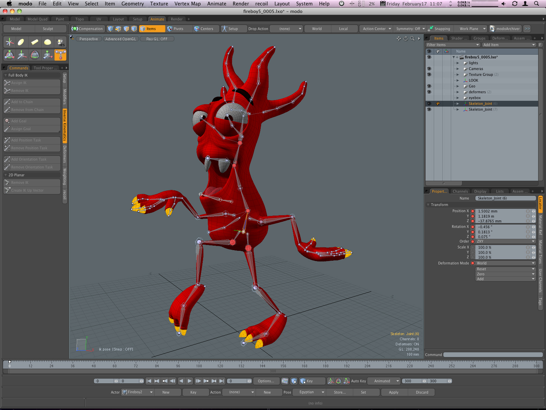Screen dimensions: 546x410
Task: Switch to the Channels tab
Action: tap(460, 191)
